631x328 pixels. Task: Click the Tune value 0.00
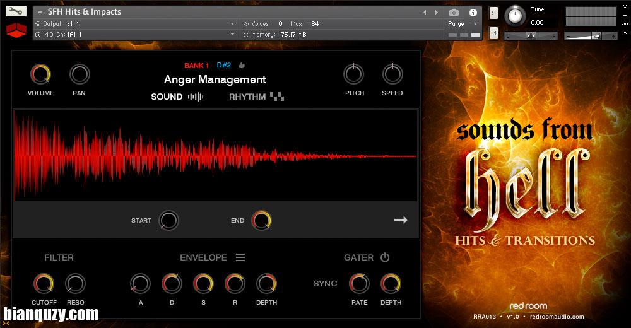[x=537, y=23]
